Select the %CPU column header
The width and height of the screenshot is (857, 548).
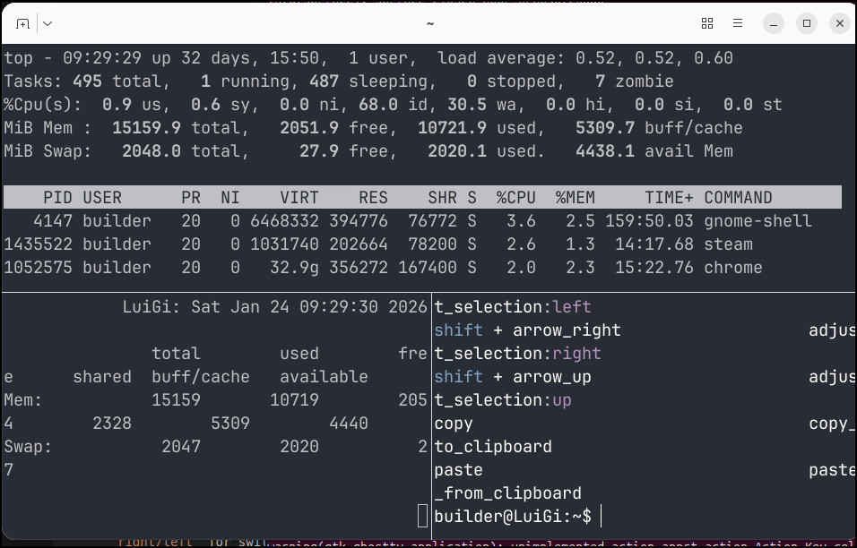tap(515, 197)
